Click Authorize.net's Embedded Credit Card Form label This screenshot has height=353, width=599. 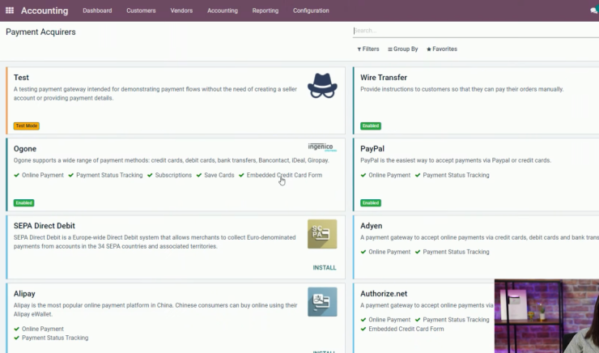406,329
